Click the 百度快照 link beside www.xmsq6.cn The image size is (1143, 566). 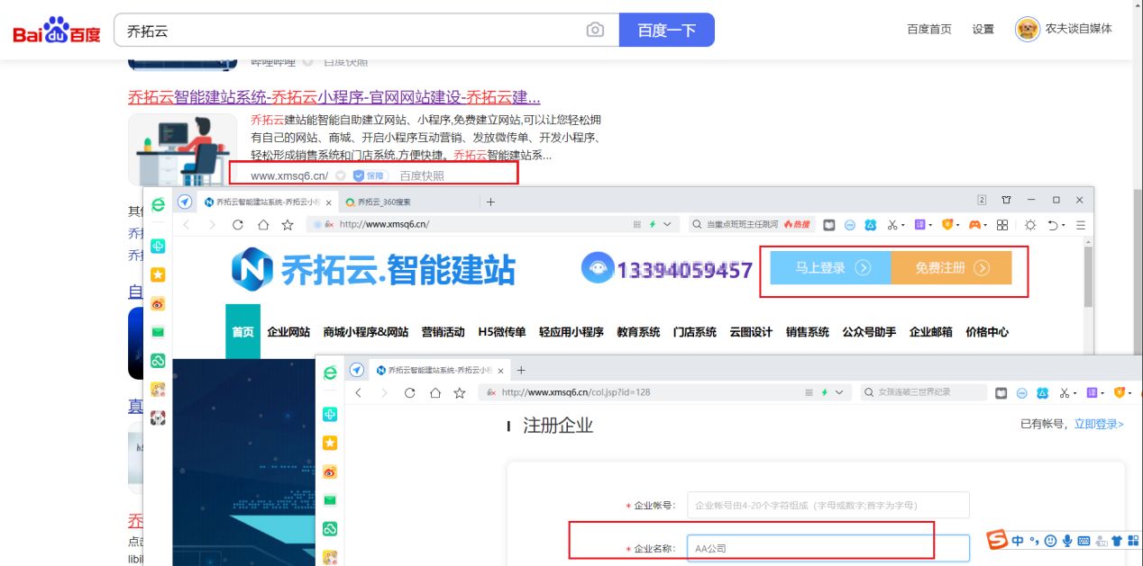422,176
